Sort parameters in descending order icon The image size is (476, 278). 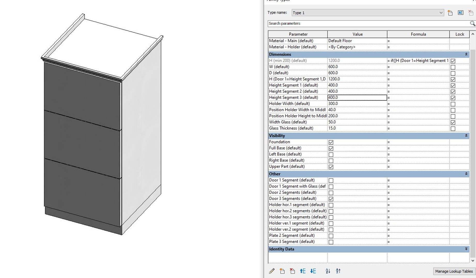click(338, 271)
